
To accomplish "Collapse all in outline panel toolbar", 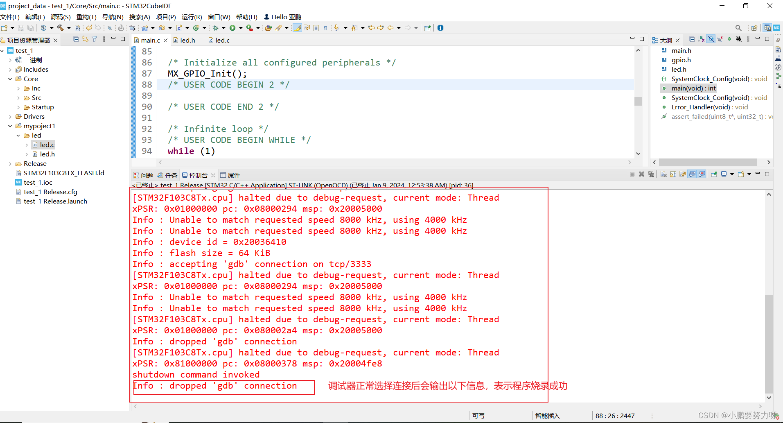I will pyautogui.click(x=692, y=39).
